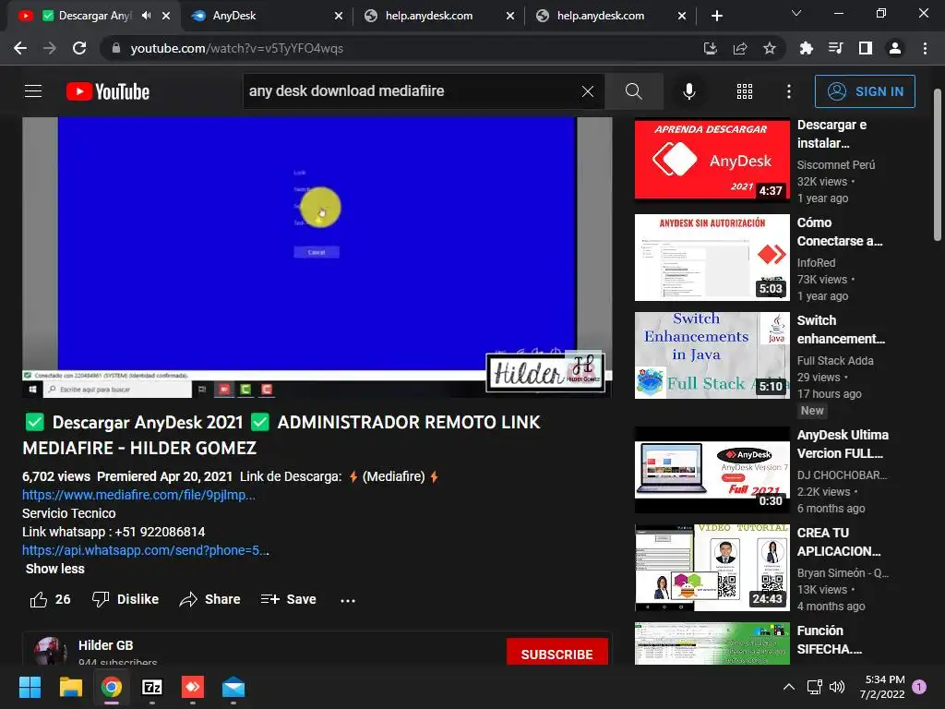
Task: Open the YouTube apps grid icon
Action: (745, 91)
